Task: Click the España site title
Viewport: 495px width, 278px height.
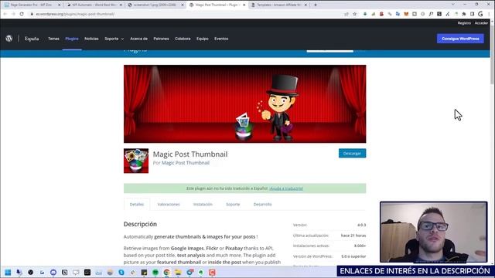Action: pyautogui.click(x=32, y=39)
